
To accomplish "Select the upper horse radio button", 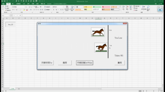I will [x=110, y=30].
